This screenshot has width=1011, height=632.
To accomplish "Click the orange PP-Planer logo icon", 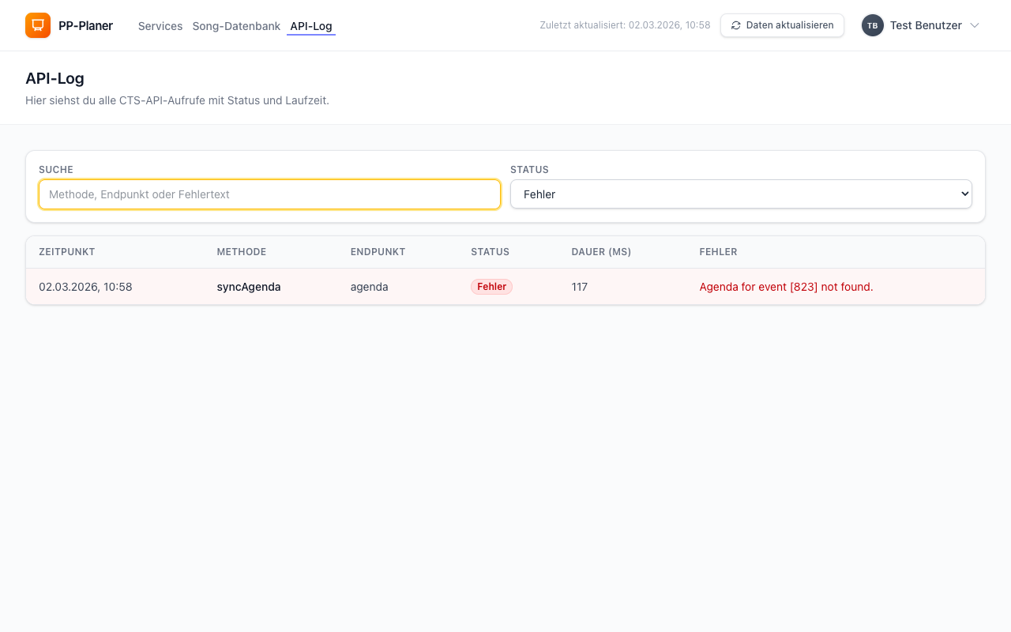I will (38, 25).
